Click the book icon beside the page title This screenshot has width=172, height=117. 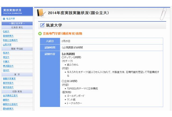(41, 13)
